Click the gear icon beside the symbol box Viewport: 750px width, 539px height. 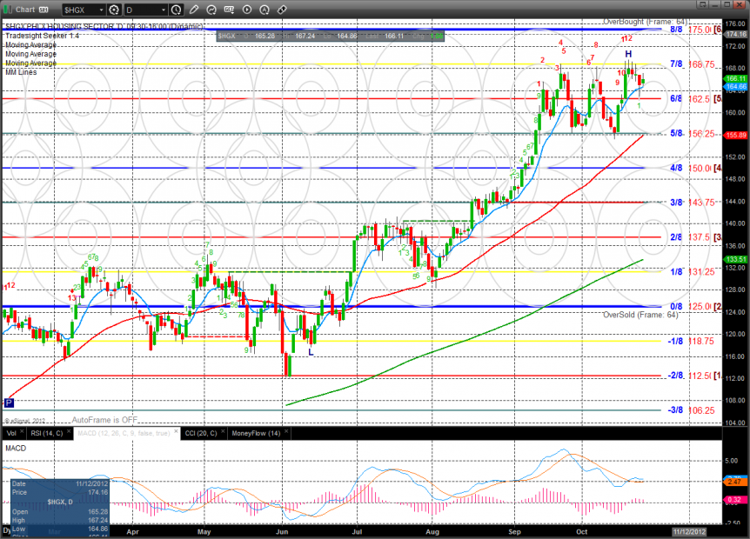(113, 10)
